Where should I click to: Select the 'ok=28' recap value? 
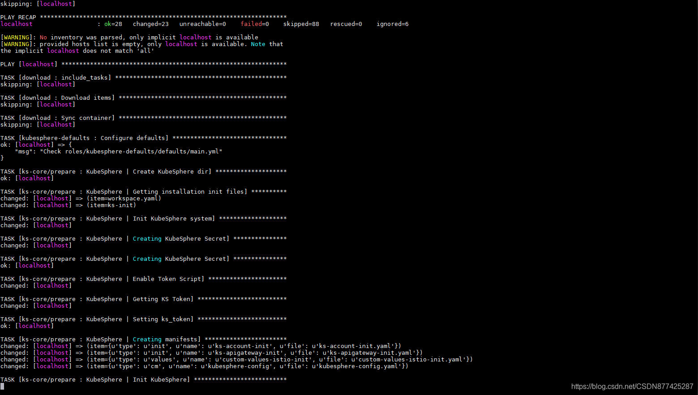113,24
